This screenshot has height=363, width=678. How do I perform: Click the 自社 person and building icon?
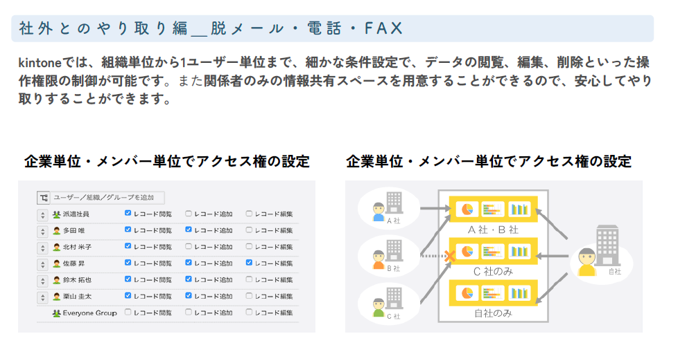click(599, 251)
